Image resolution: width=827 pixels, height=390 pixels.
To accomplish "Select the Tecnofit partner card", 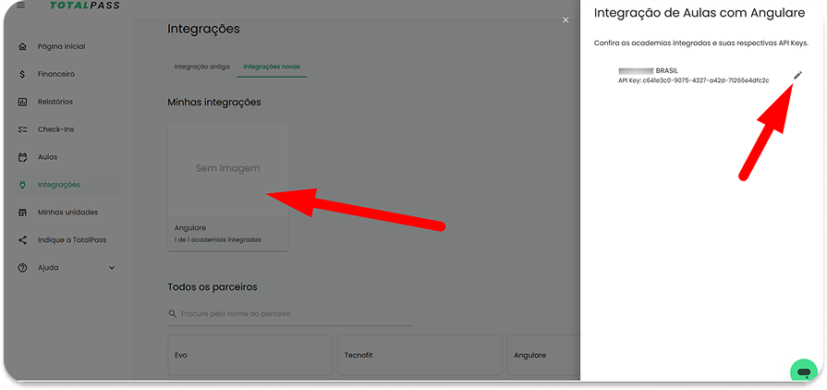I will [x=420, y=355].
